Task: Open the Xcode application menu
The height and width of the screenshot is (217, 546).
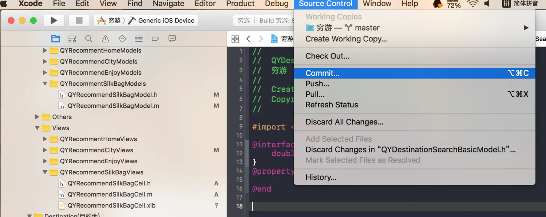Action: tap(31, 4)
